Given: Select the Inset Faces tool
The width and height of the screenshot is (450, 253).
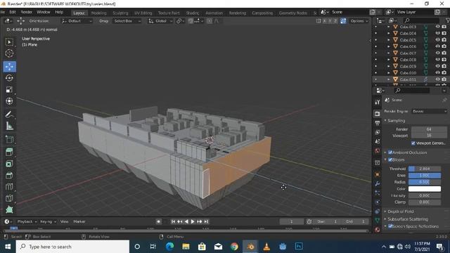Looking at the screenshot, I should point(9,164).
